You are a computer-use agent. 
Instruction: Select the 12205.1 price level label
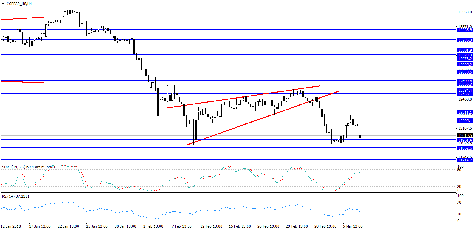tap(465, 120)
